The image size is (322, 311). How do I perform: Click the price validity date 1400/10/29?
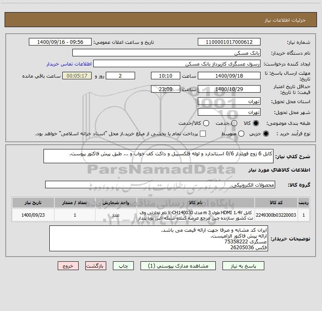(x=229, y=89)
